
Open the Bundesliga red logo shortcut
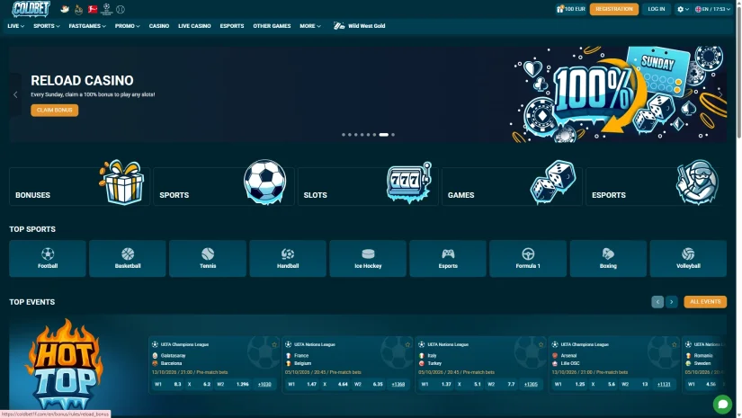(x=93, y=9)
